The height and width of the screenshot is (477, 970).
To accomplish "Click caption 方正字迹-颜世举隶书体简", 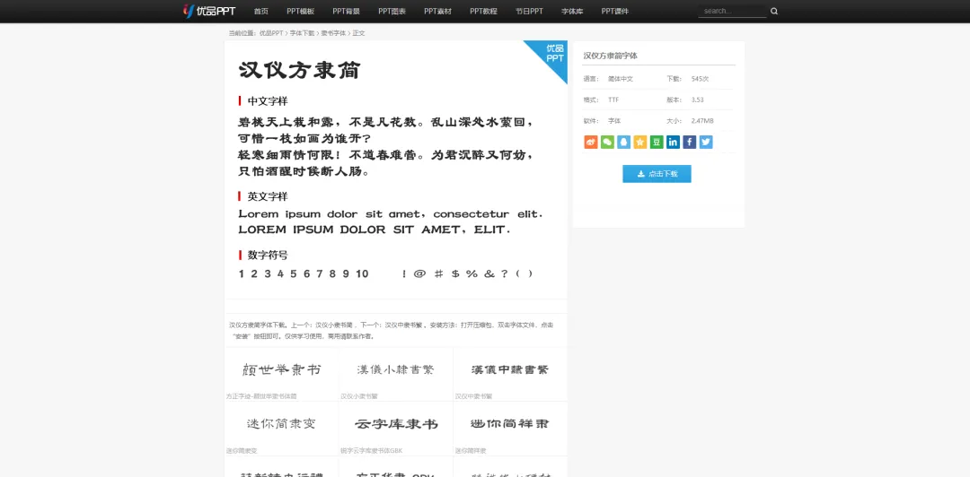I will click(261, 396).
